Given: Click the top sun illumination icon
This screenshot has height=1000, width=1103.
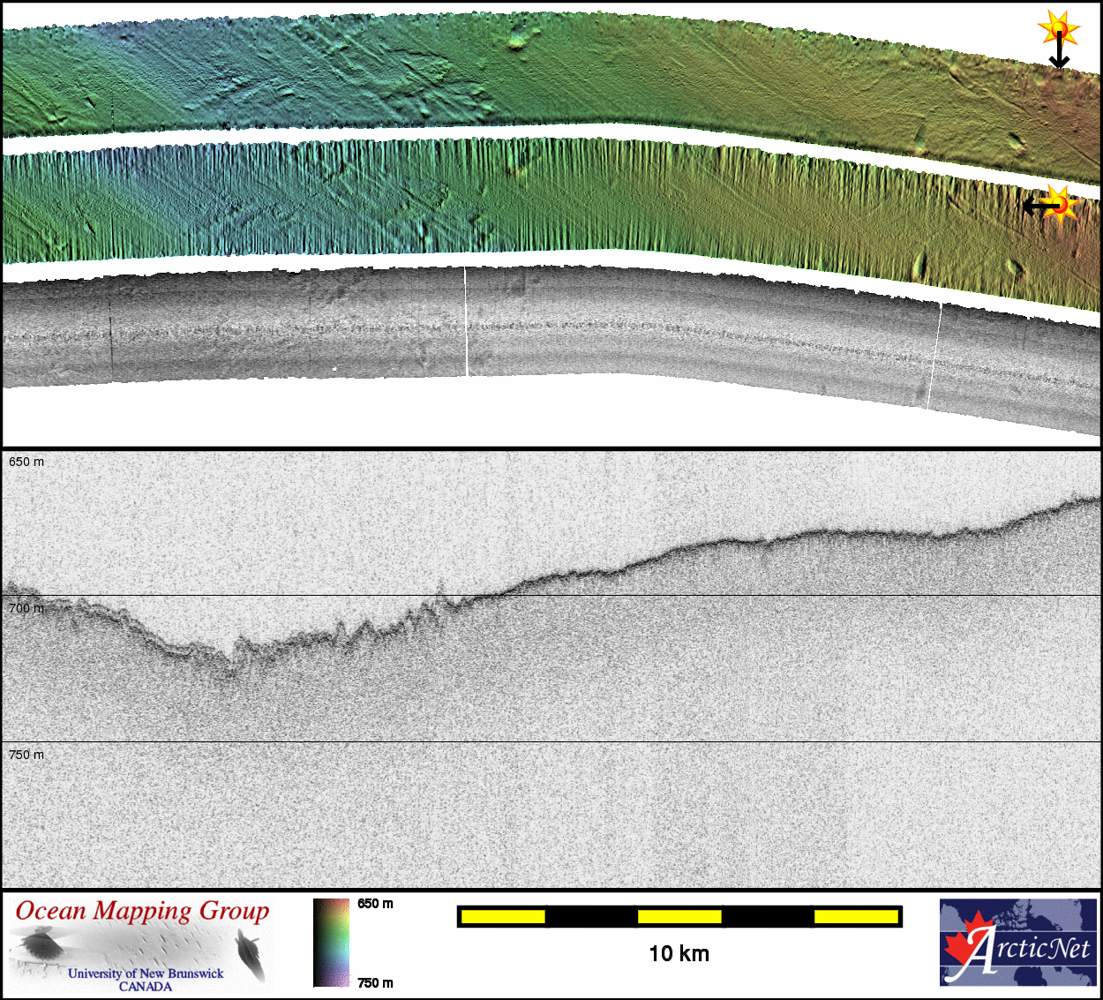Looking at the screenshot, I should (x=1058, y=29).
